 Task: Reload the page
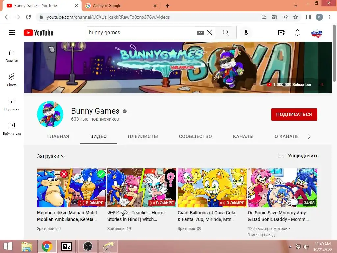(28, 17)
